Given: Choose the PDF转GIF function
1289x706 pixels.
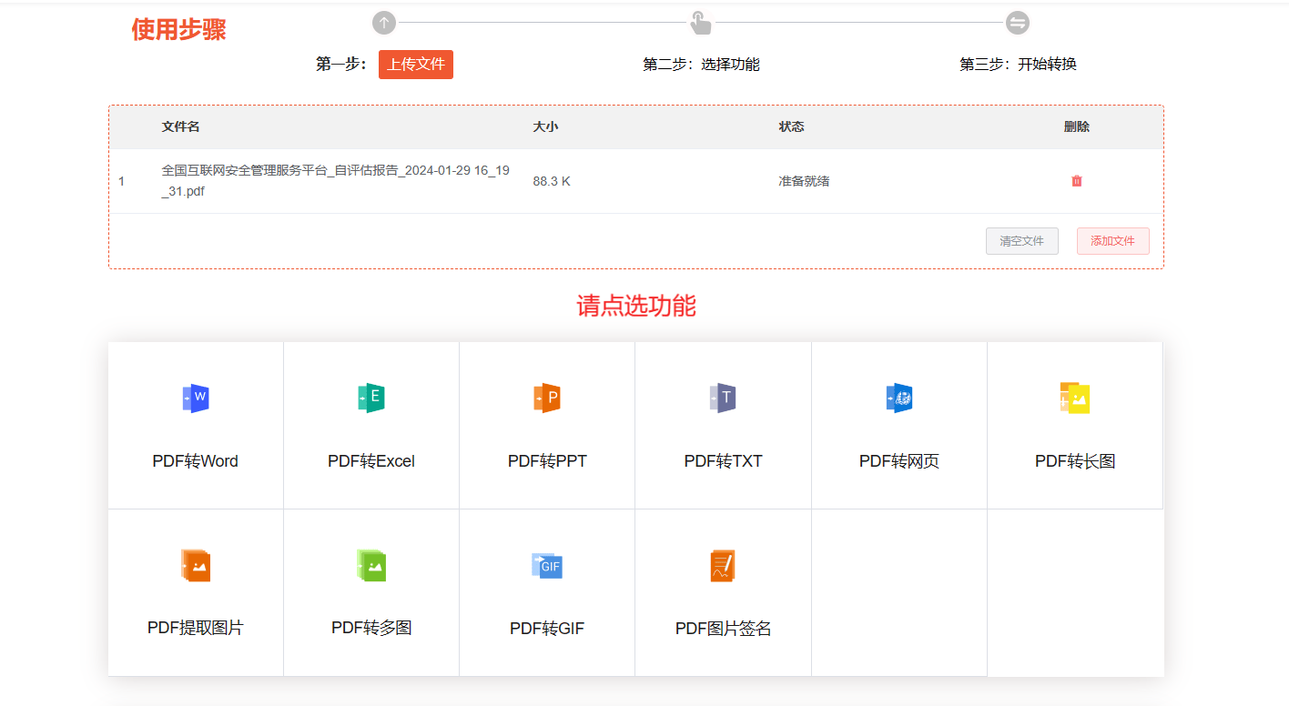Looking at the screenshot, I should (546, 565).
